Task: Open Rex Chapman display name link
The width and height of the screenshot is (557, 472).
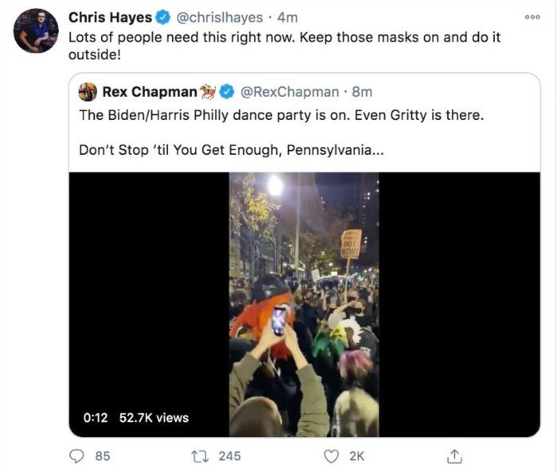Action: pyautogui.click(x=150, y=92)
